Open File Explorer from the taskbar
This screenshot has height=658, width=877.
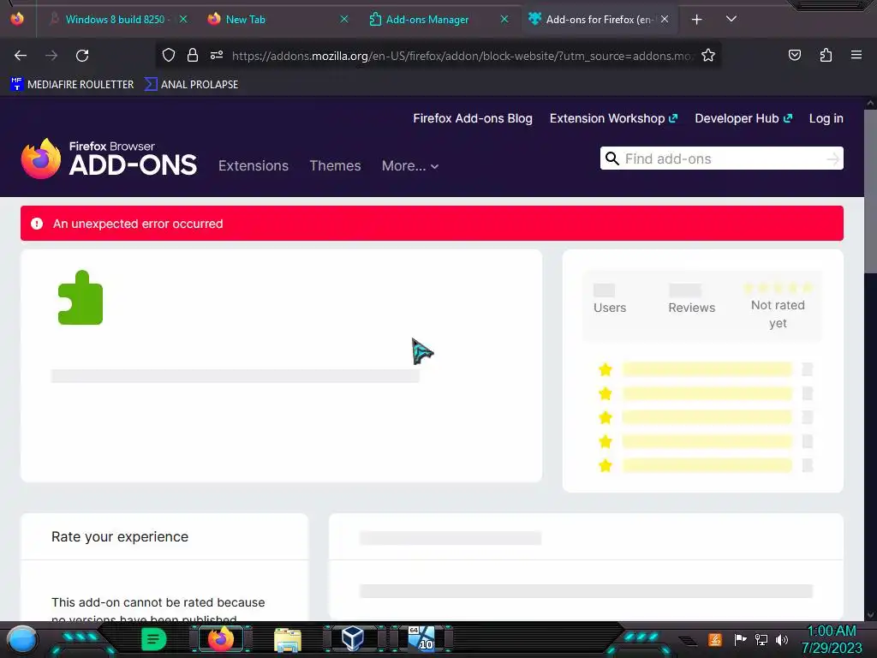click(288, 639)
